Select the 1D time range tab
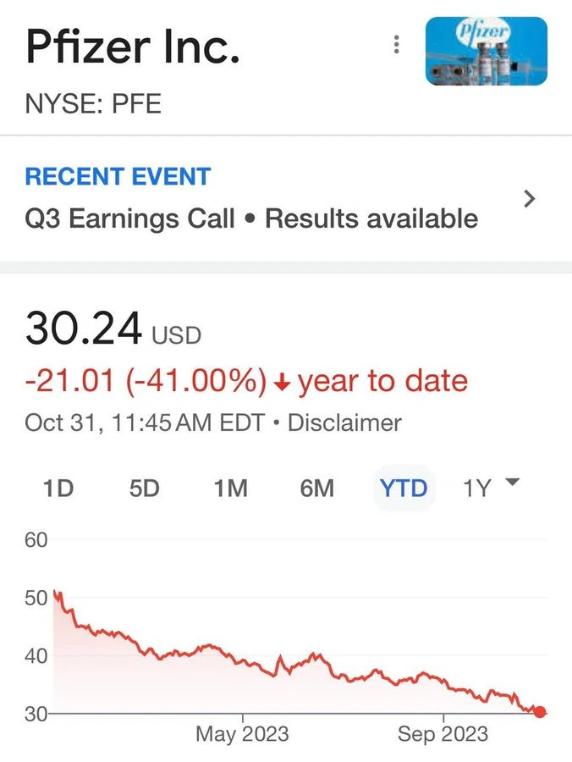Viewport: 572px width, 762px height. [58, 488]
